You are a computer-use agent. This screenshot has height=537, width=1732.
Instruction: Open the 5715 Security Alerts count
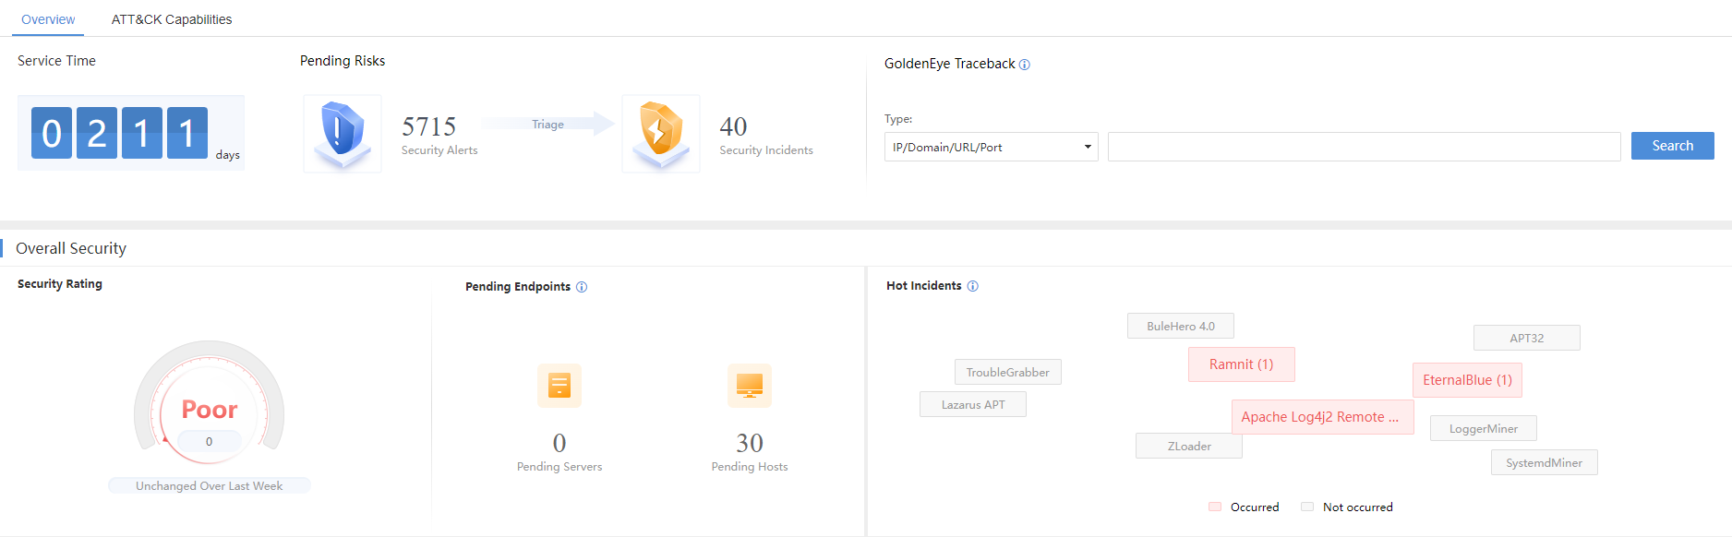click(x=429, y=126)
